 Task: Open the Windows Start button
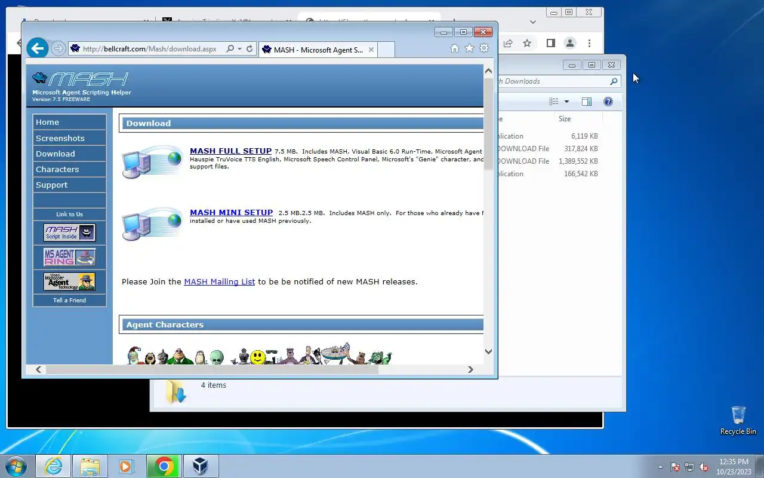pyautogui.click(x=15, y=466)
